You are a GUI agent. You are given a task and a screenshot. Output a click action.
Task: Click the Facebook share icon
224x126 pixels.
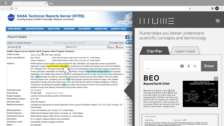pyautogui.click(x=128, y=37)
